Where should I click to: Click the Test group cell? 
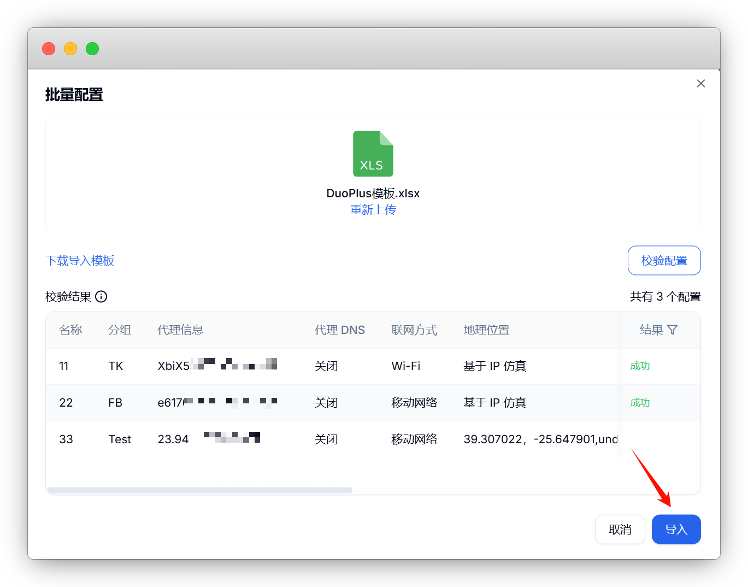[x=120, y=439]
